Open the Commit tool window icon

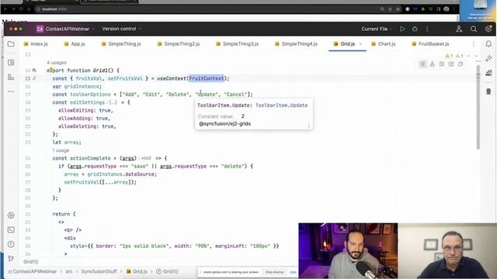click(11, 63)
